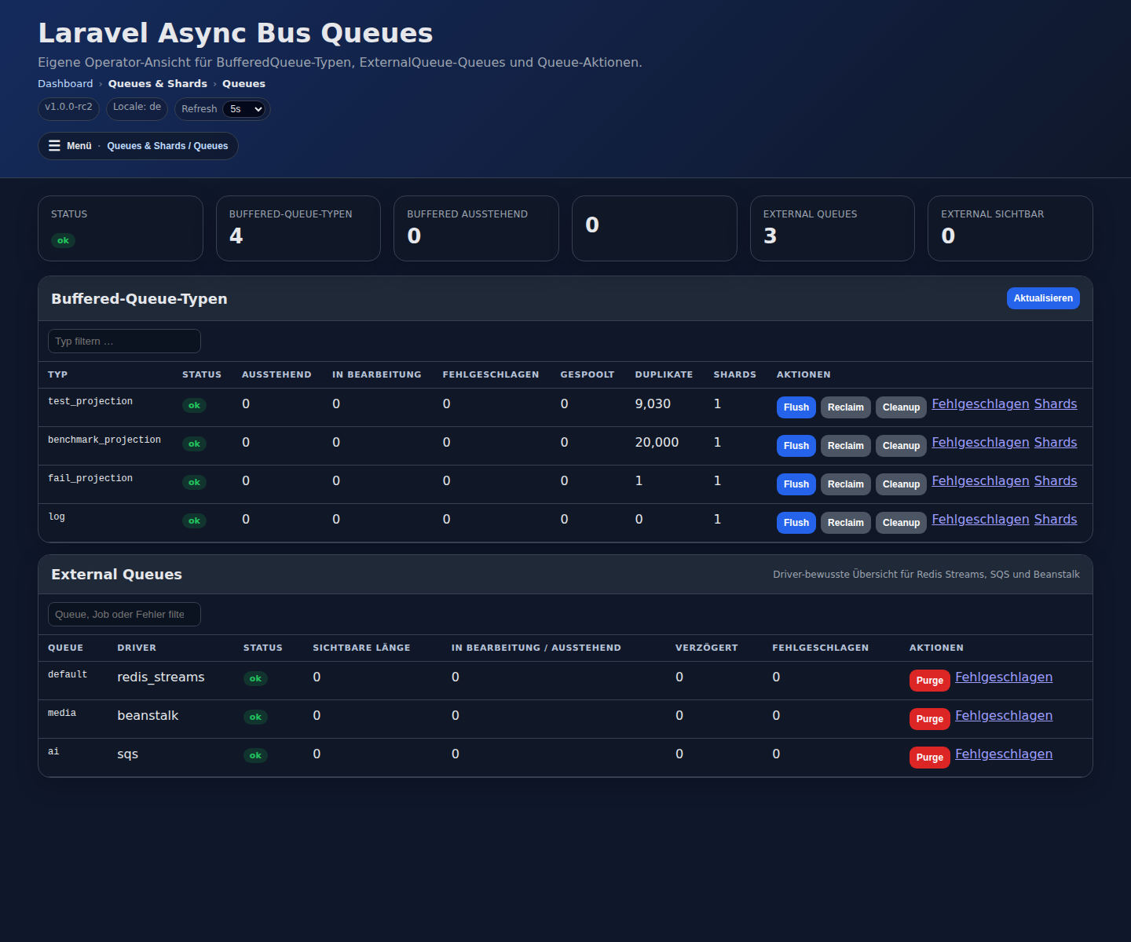Purge the media beanstalk queue
The image size is (1131, 942).
[930, 719]
